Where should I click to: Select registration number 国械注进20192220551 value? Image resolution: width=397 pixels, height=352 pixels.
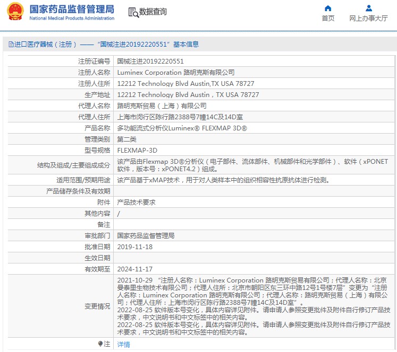(150, 61)
